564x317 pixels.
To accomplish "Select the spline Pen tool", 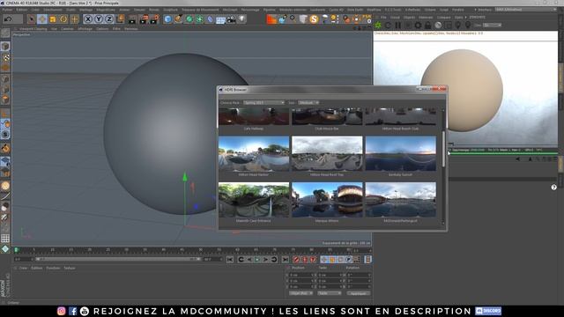I will (x=178, y=19).
